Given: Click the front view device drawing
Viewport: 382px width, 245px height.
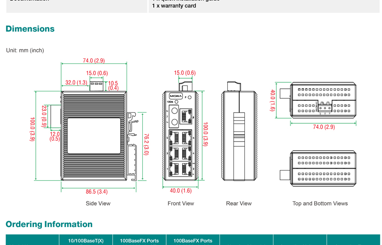Looking at the screenshot, I should pos(180,131).
